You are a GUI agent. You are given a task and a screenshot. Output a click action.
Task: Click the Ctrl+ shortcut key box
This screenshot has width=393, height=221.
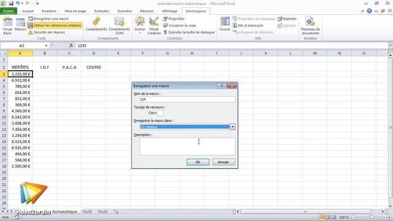tap(160, 113)
